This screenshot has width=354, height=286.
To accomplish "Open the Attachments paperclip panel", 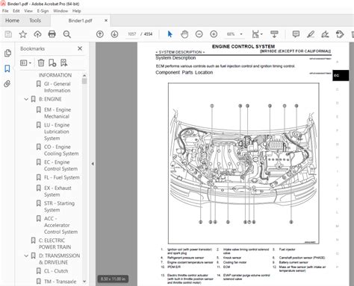I will pos(7,84).
